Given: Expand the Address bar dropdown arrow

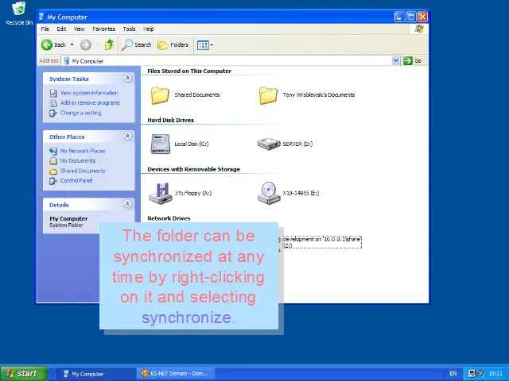Looking at the screenshot, I should [x=395, y=61].
